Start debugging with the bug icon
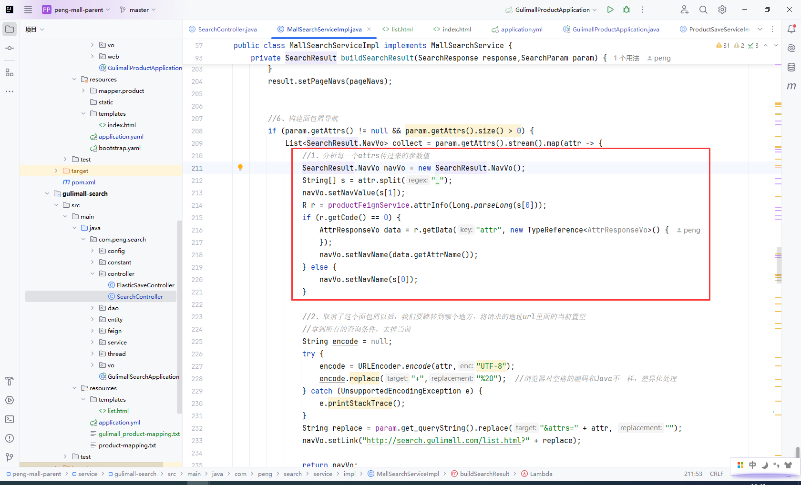The width and height of the screenshot is (801, 485). coord(626,10)
